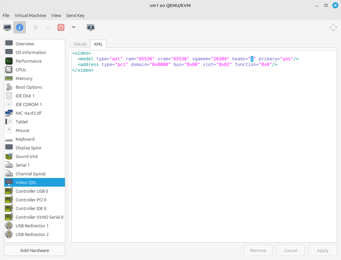This screenshot has width=341, height=260.
Task: Click the Pause virtual machine icon
Action: coord(48,27)
